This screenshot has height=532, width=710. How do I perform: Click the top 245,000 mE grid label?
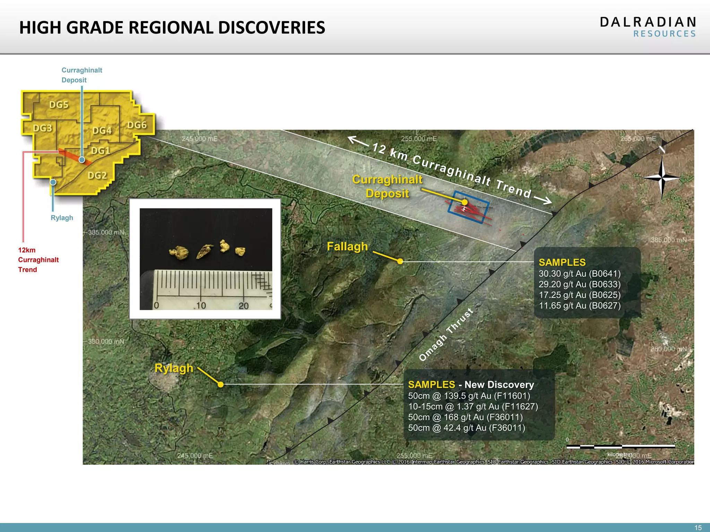coord(200,139)
